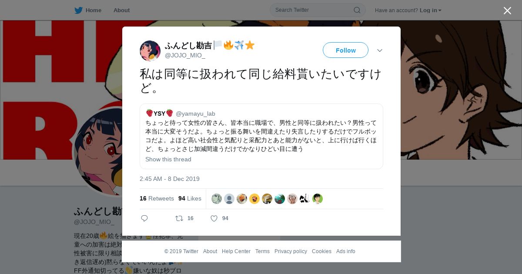
Task: Click the first liker's avatar
Action: (x=217, y=199)
